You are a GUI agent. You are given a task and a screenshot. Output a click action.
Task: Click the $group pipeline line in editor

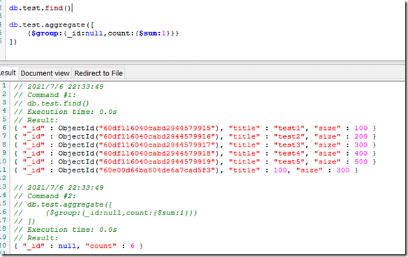[x=103, y=34]
